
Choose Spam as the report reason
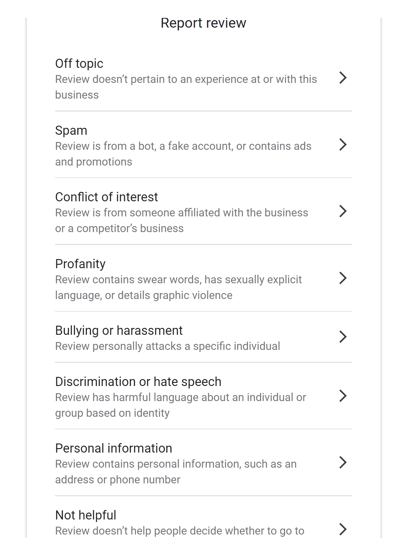[71, 130]
